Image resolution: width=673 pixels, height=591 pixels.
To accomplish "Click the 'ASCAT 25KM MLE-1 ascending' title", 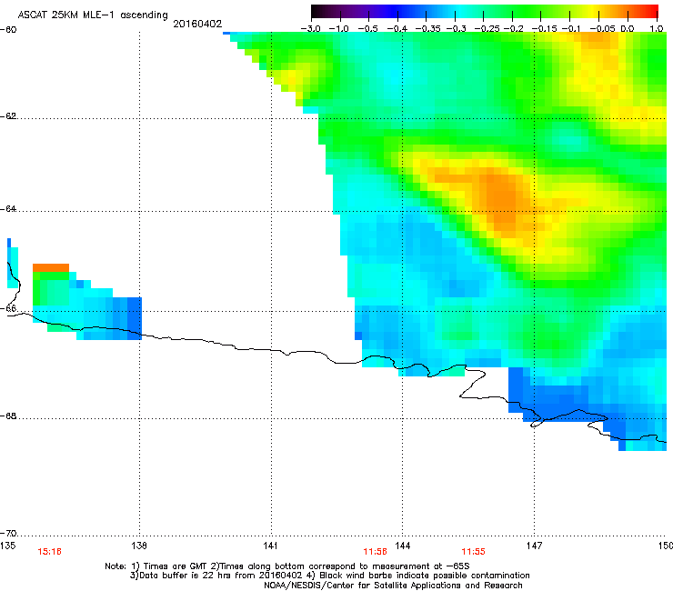I will point(93,15).
